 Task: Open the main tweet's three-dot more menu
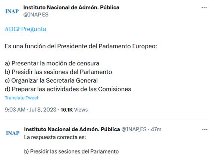tap(204, 8)
